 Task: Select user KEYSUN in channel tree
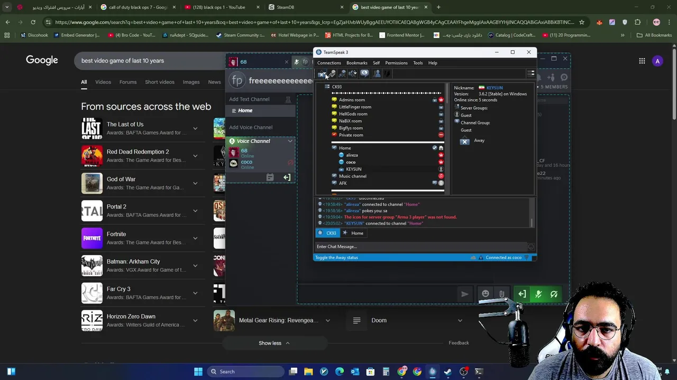(x=353, y=169)
